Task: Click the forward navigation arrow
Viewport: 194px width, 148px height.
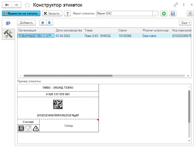Action: pos(16,5)
